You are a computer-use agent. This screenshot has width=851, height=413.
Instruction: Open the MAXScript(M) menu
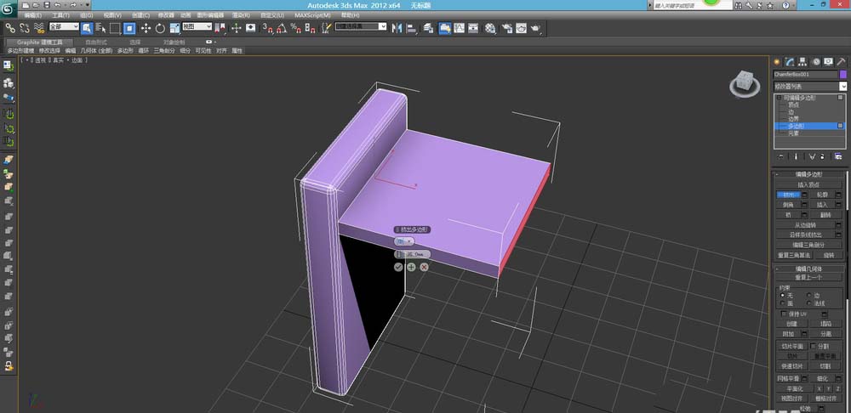312,15
